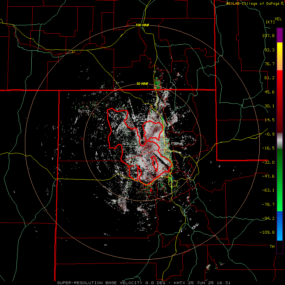The height and width of the screenshot is (285, 285).
Task: Click the -16.5 velocity scale value
Action: point(268,148)
